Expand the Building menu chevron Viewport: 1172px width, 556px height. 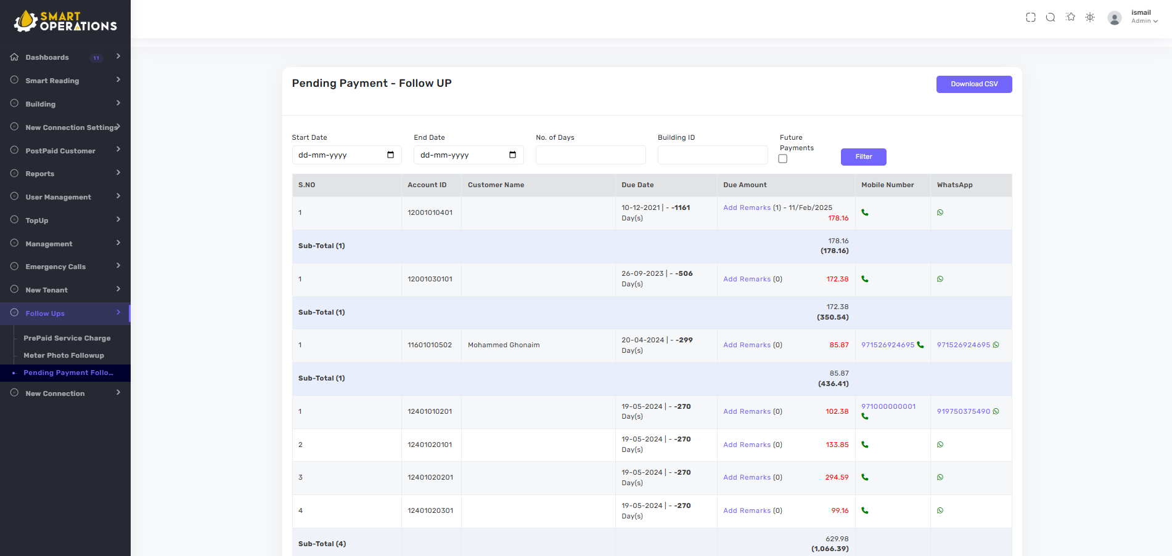(118, 103)
